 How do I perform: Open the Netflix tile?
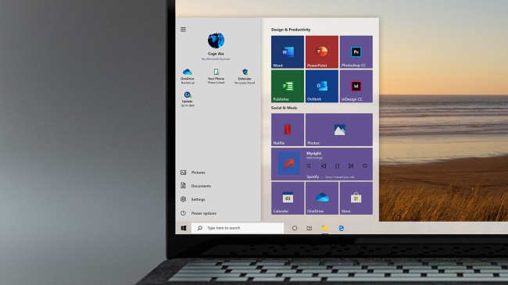(x=288, y=130)
